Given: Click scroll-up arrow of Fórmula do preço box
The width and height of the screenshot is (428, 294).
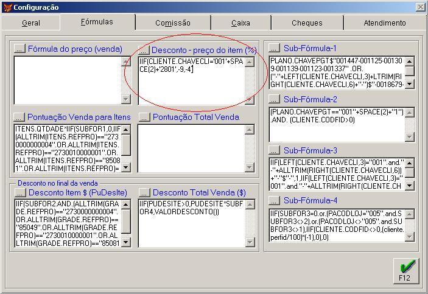Looking at the screenshot, I should point(126,61).
